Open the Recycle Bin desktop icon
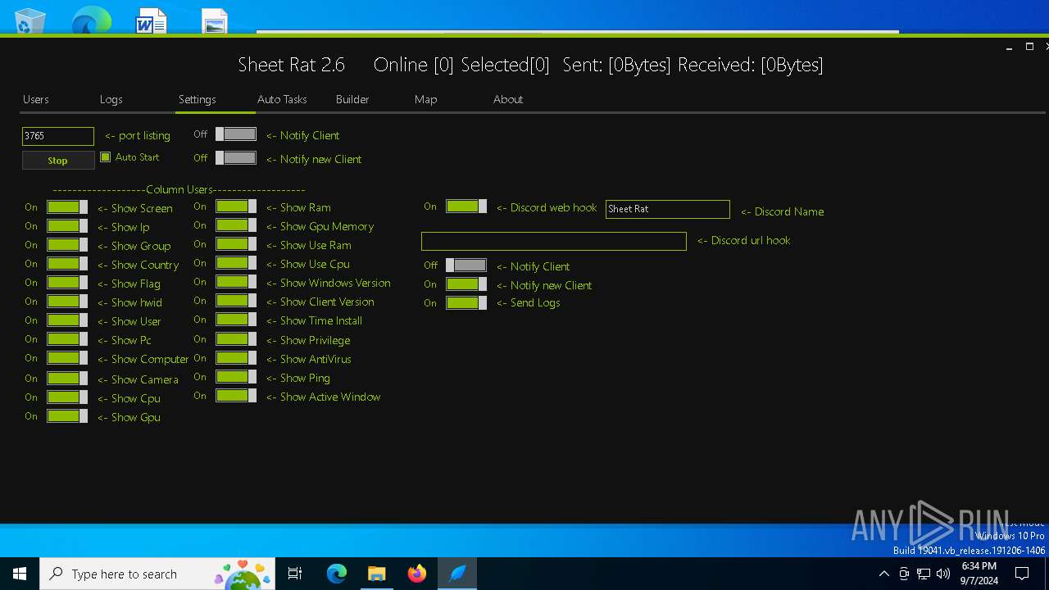Image resolution: width=1049 pixels, height=590 pixels. 30,20
